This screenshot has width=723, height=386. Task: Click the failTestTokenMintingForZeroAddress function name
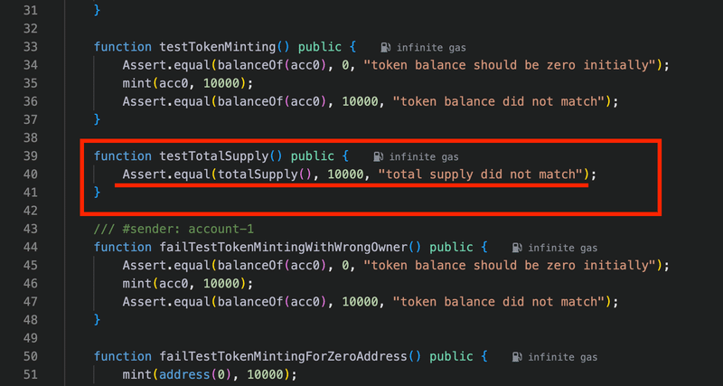pos(283,357)
